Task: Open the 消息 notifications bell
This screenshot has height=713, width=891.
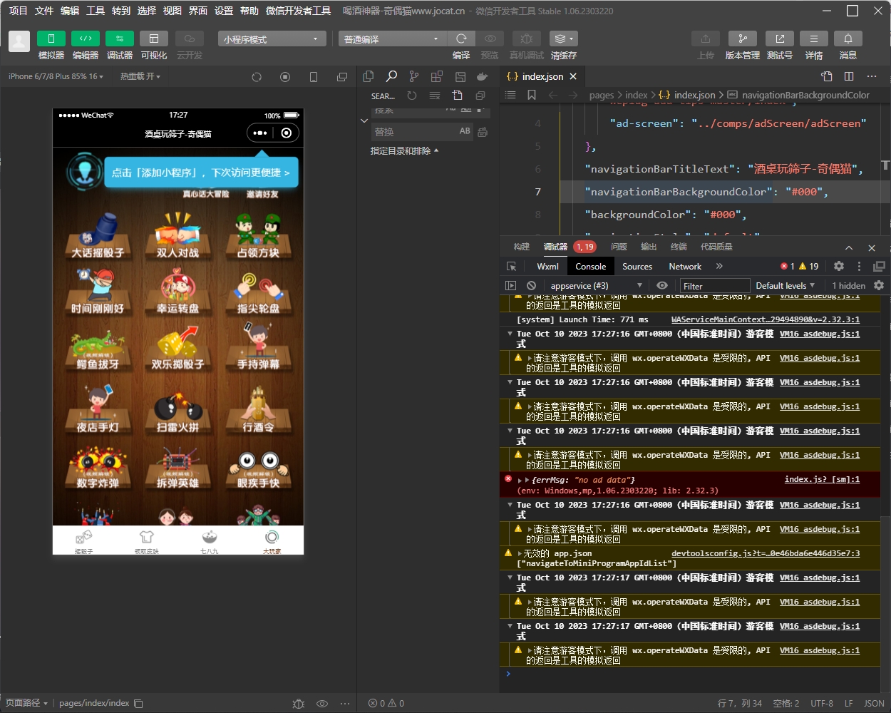Action: point(848,39)
